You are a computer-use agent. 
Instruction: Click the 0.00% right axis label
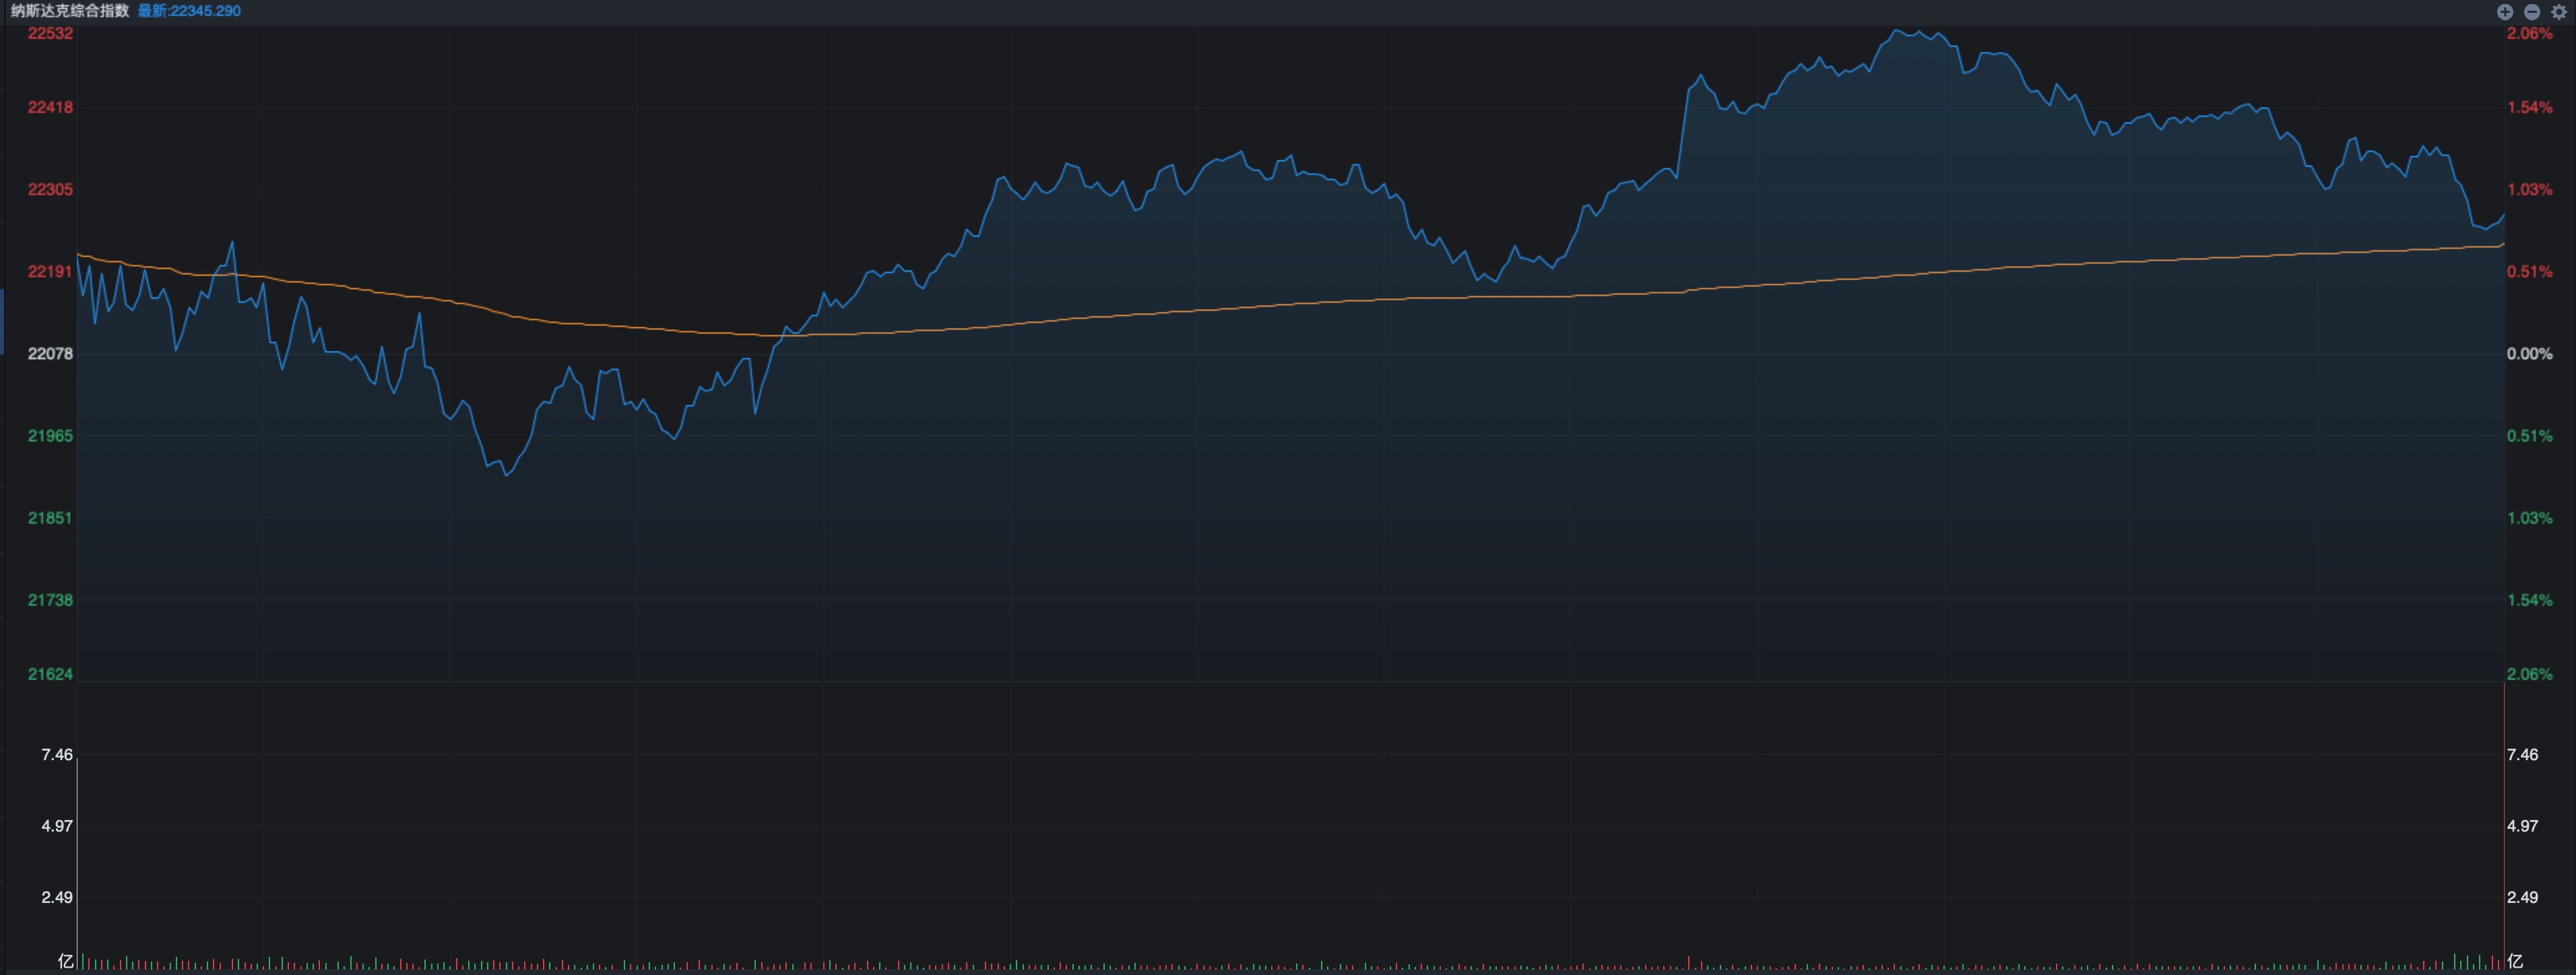point(2529,354)
